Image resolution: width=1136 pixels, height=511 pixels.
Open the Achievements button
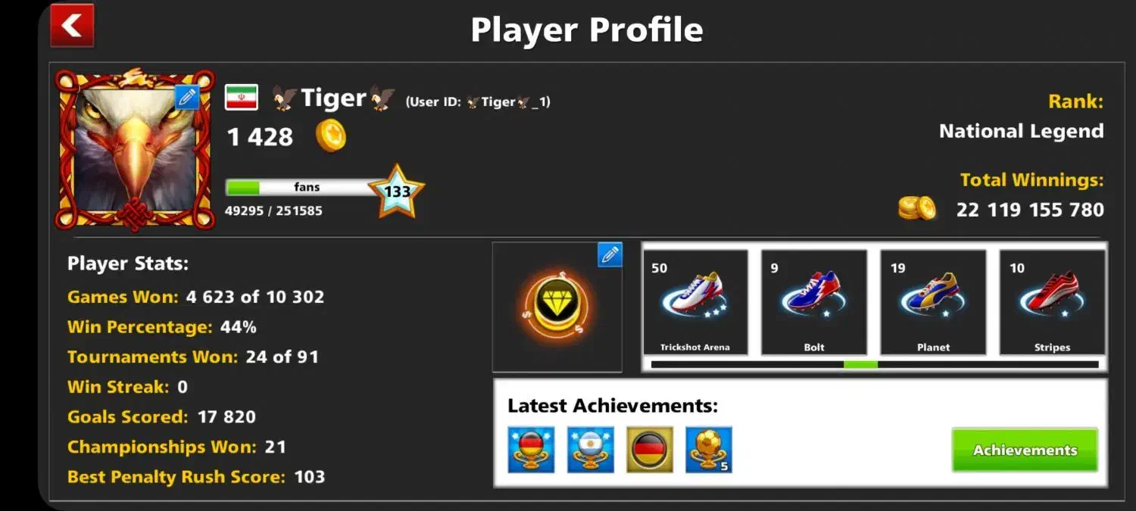(x=1025, y=450)
